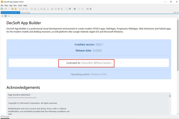Expand the recent apps dropdown arrow
Image resolution: width=179 pixels, height=119 pixels.
[8, 9]
